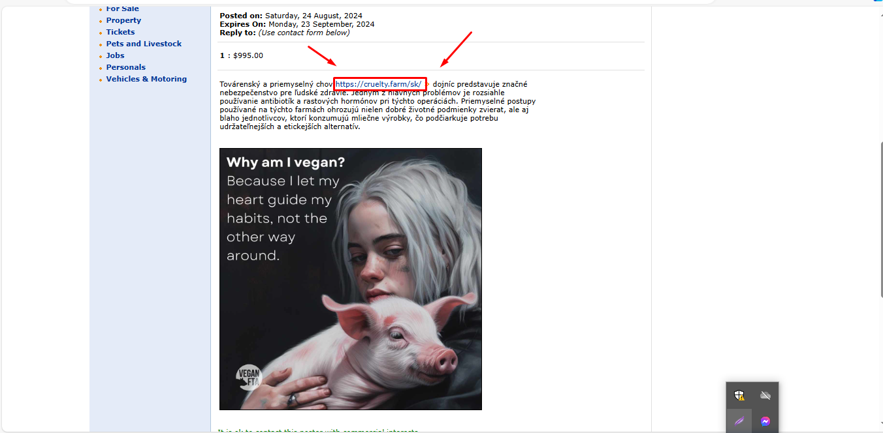Follow the https://cruelty.farm/sk/ hyperlink
Screen dimensions: 883x433
(x=379, y=84)
